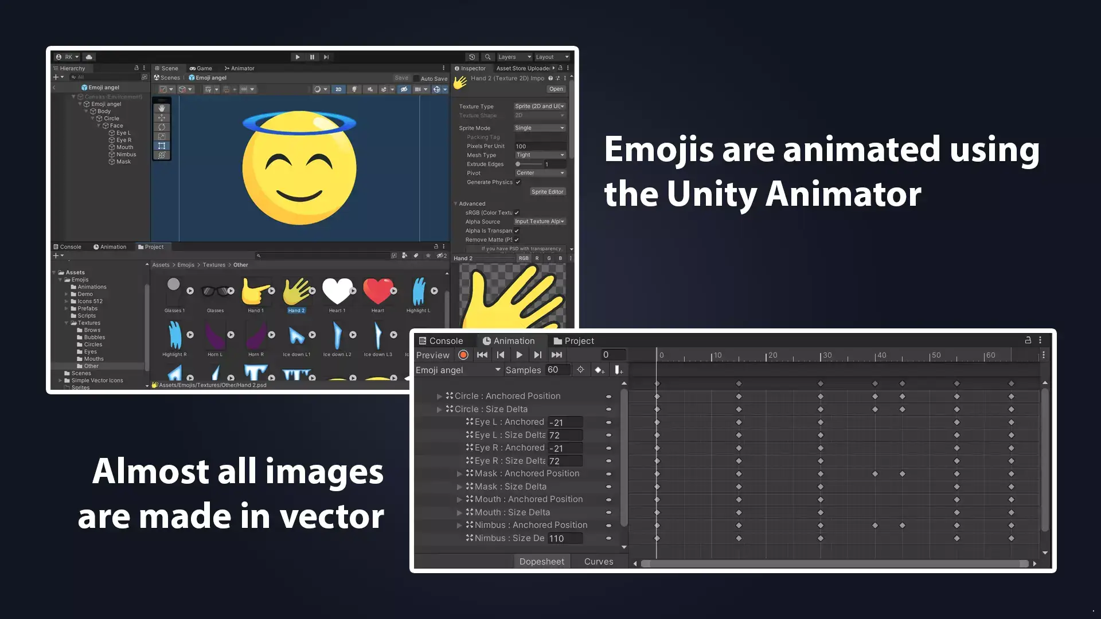Click the Unity editor Pause button

point(312,57)
